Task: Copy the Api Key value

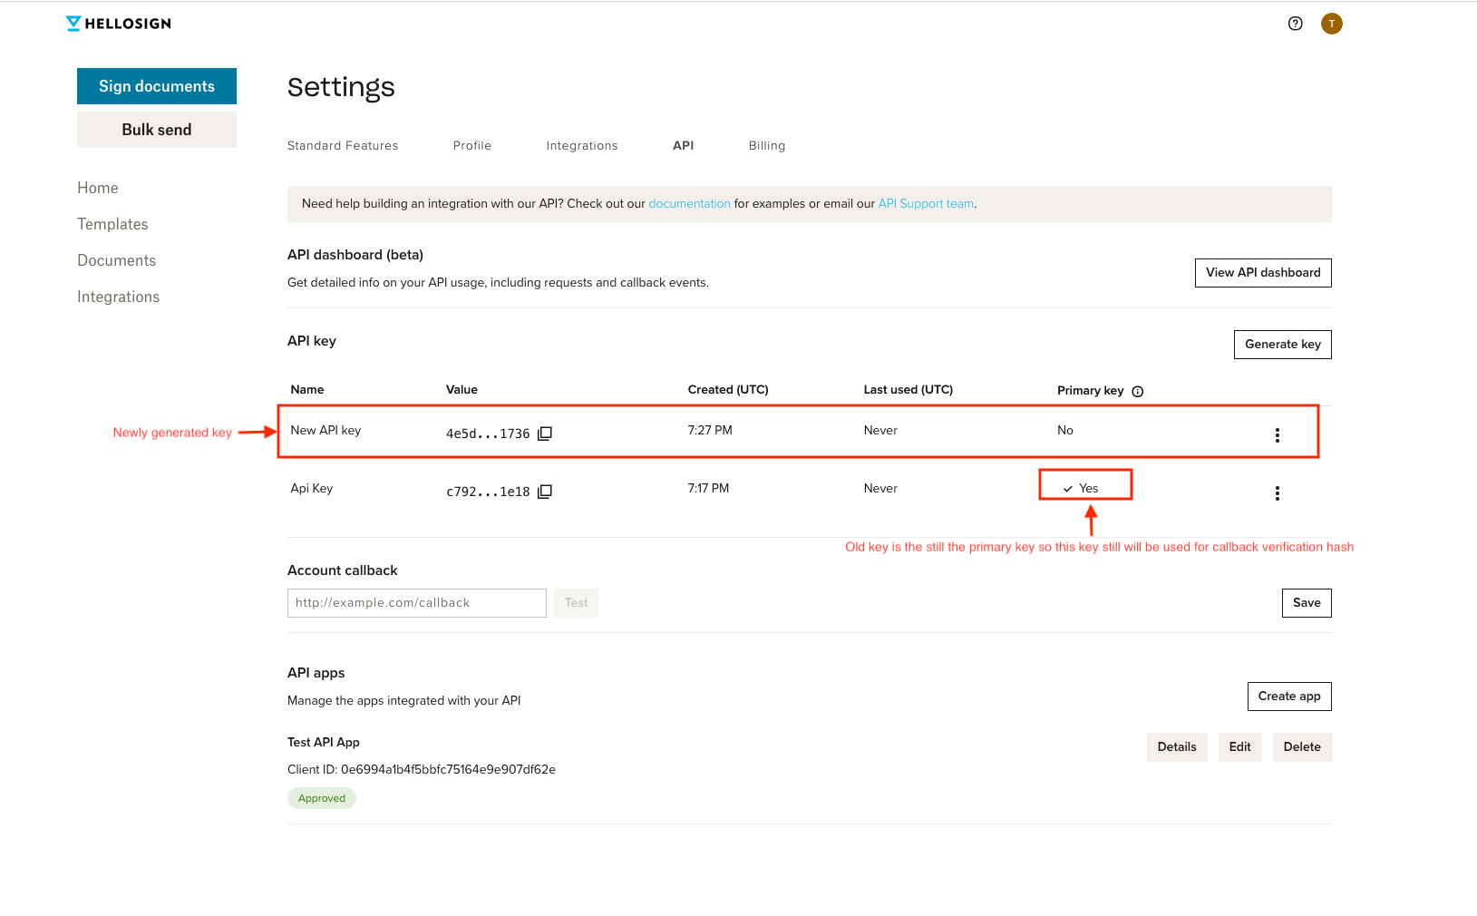Action: point(544,492)
